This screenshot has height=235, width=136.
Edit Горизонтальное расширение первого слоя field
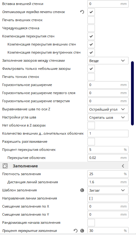(x=108, y=93)
